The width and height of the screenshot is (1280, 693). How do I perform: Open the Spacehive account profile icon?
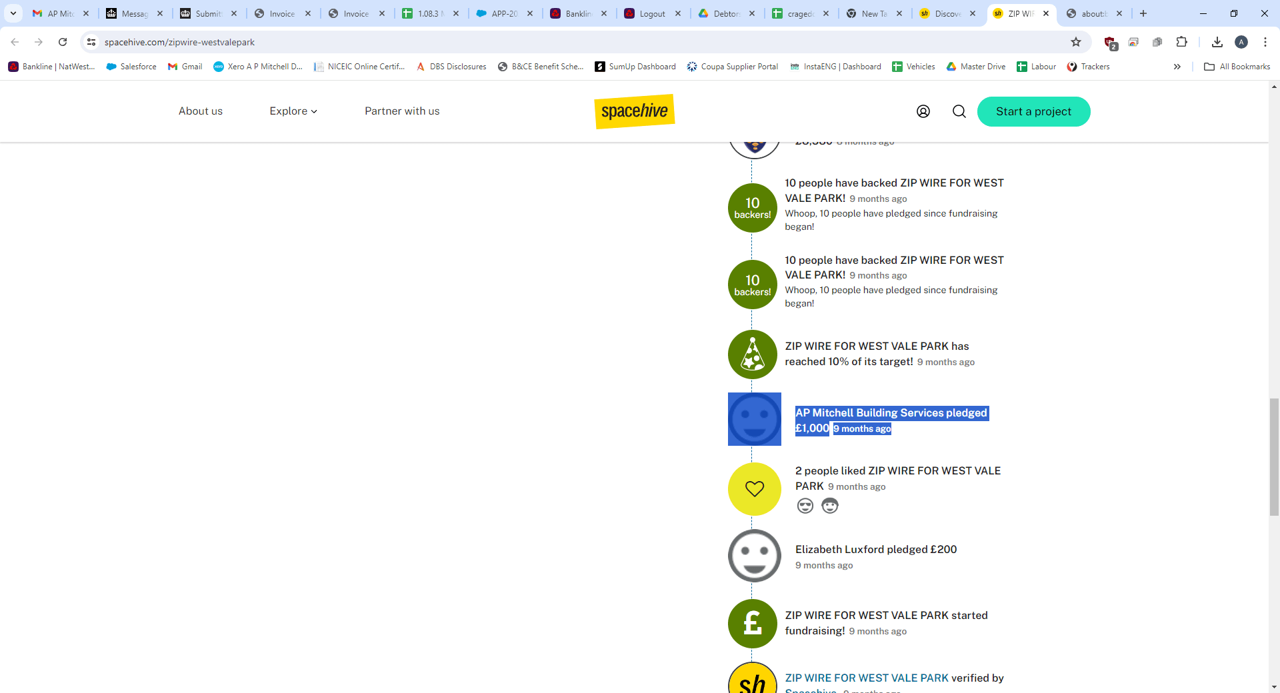coord(923,111)
